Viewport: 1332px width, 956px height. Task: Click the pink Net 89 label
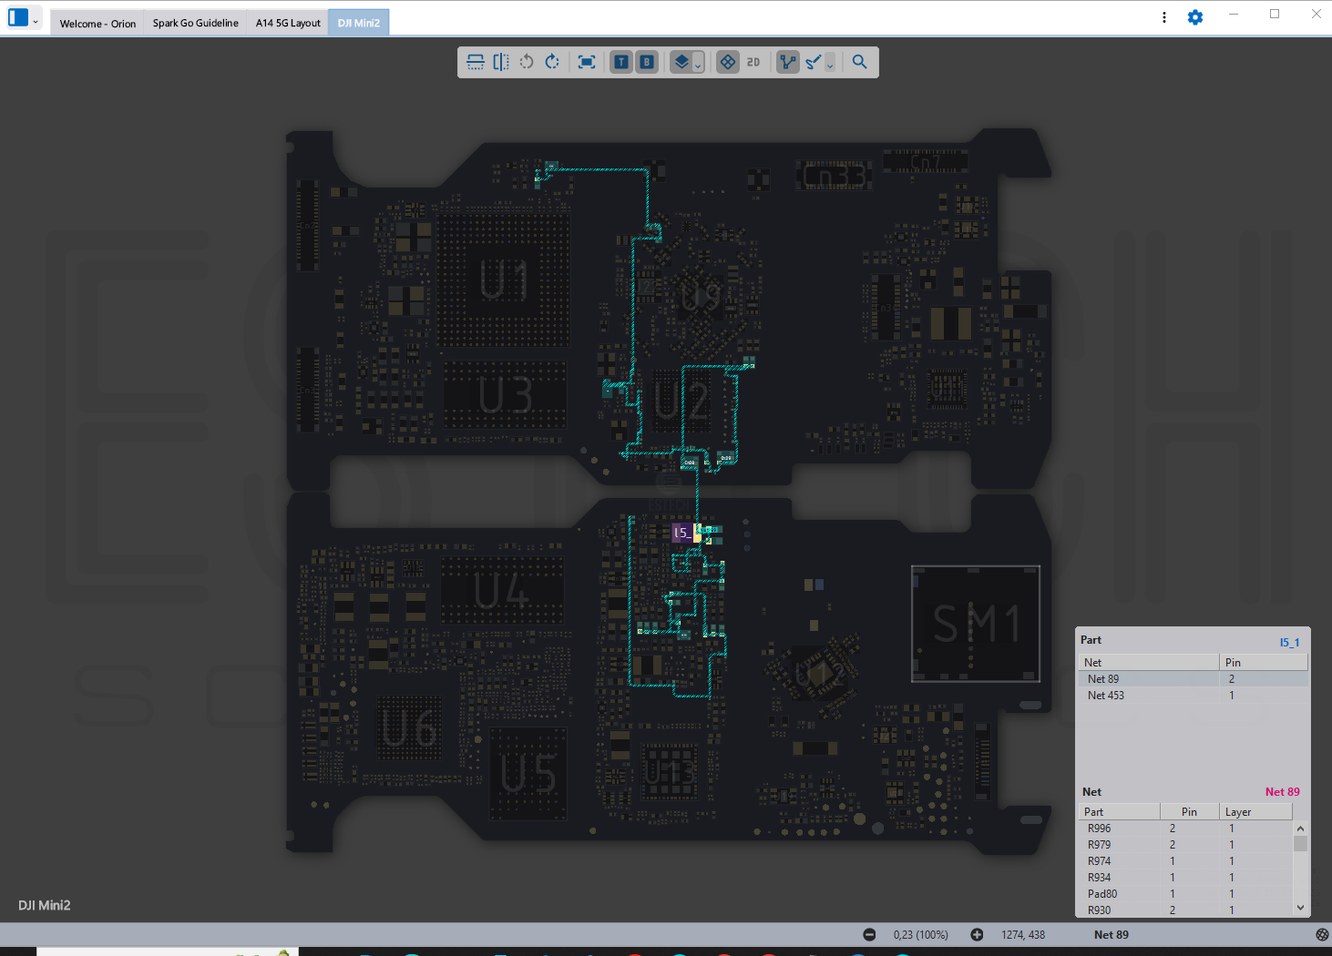[1282, 792]
